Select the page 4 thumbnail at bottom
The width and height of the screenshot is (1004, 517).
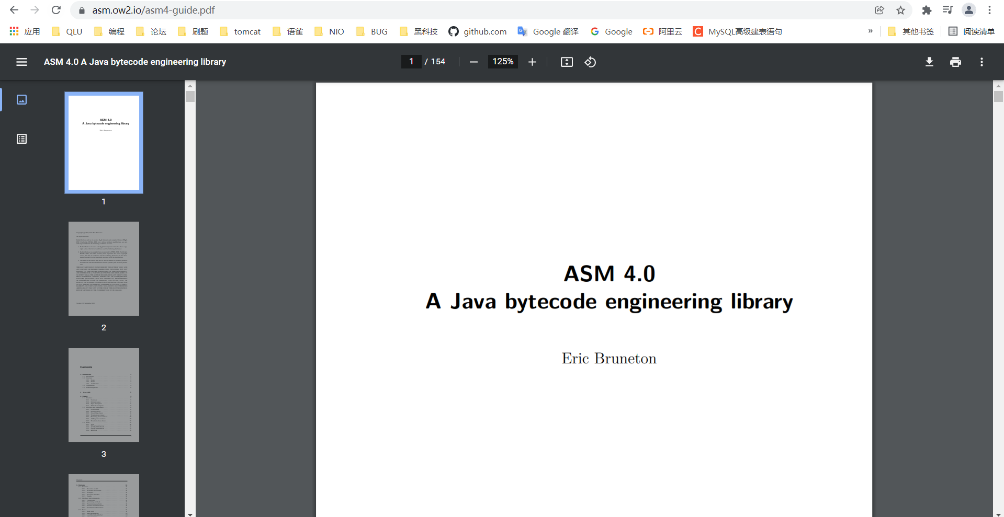[x=104, y=496]
